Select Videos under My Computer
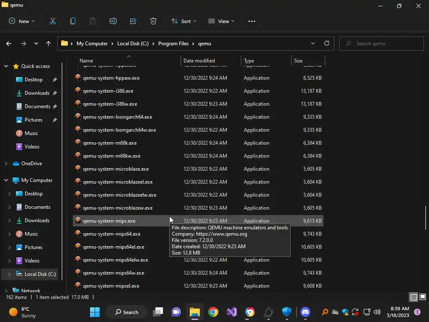 (x=32, y=261)
